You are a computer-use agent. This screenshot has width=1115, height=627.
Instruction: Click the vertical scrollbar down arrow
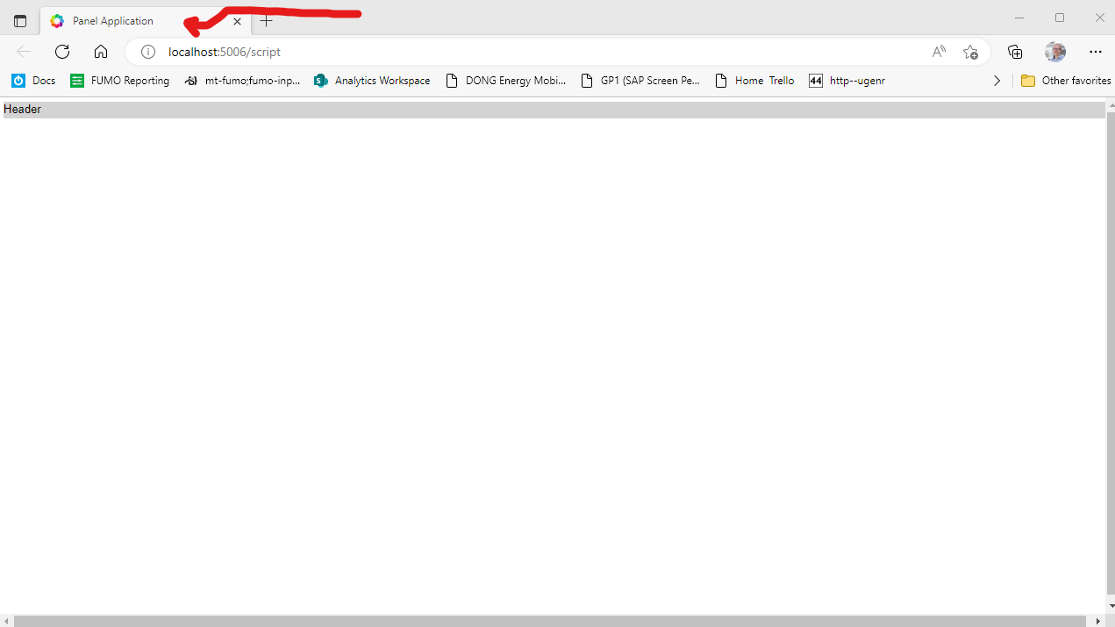1110,606
